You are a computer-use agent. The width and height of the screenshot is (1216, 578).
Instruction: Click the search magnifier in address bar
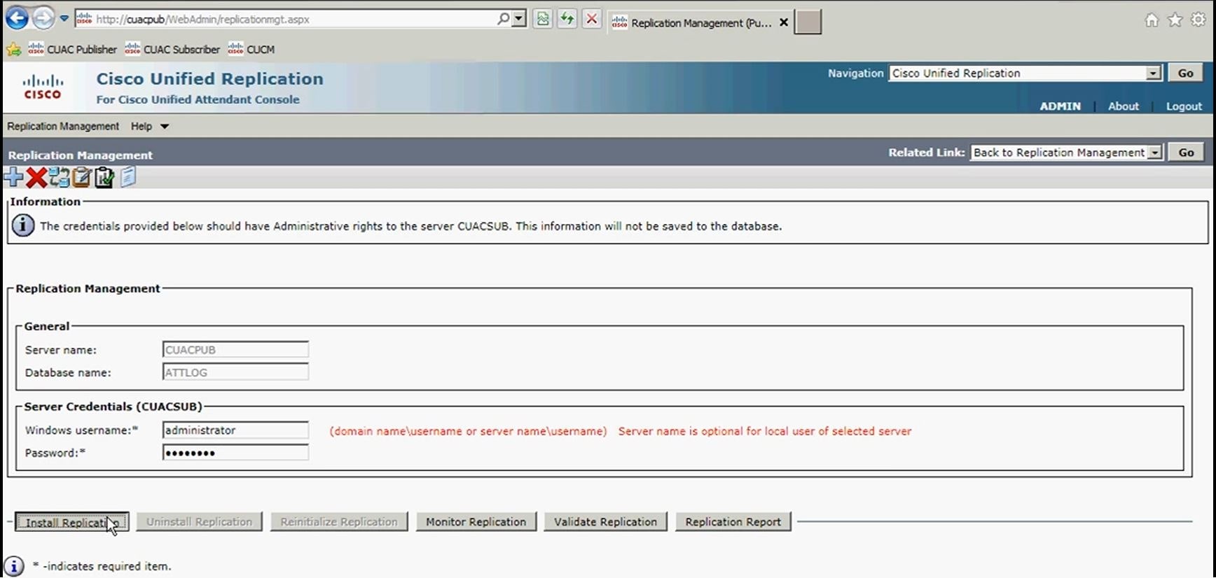(503, 19)
